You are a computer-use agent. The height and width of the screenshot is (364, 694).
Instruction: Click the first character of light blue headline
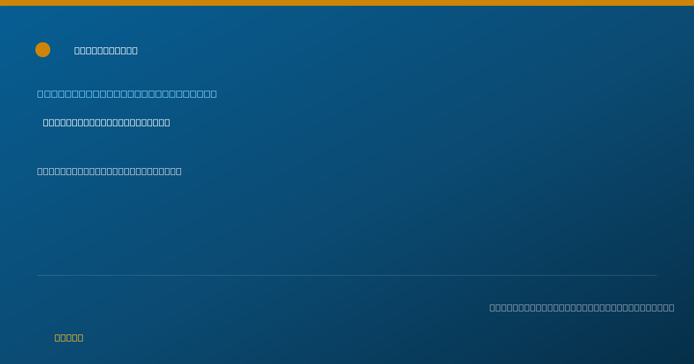(x=40, y=94)
